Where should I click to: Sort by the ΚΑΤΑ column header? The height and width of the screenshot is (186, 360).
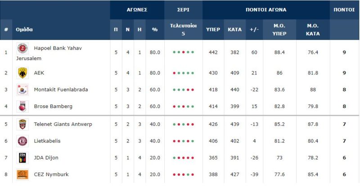click(234, 30)
